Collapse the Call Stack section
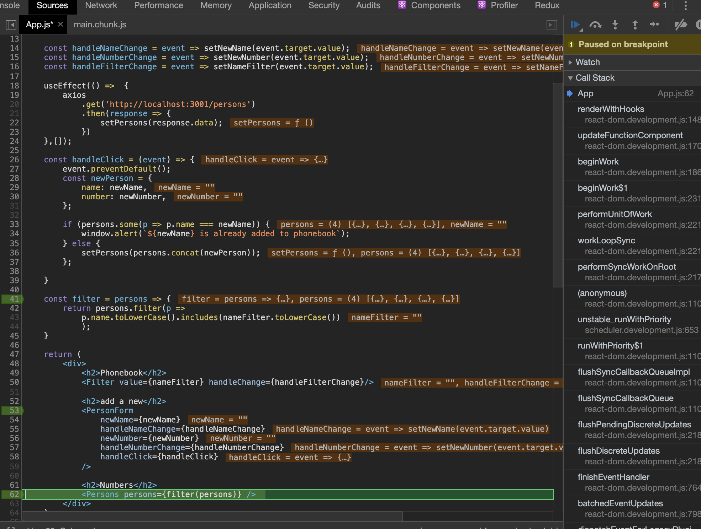The height and width of the screenshot is (529, 701). click(x=595, y=78)
